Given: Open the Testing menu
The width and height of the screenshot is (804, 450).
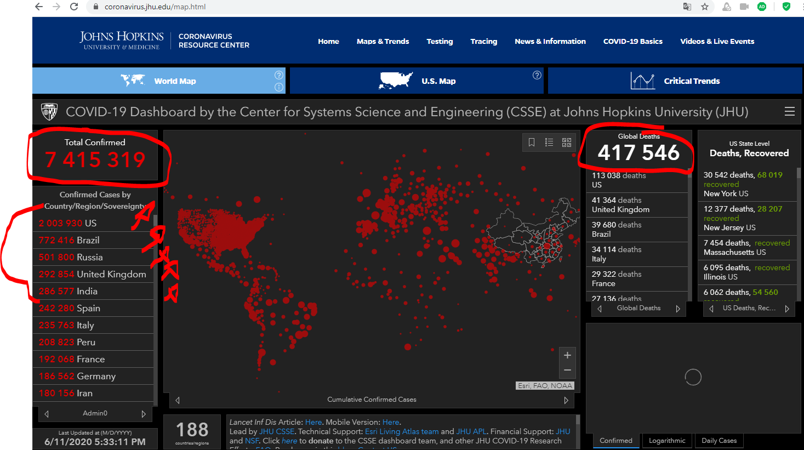Looking at the screenshot, I should 440,41.
